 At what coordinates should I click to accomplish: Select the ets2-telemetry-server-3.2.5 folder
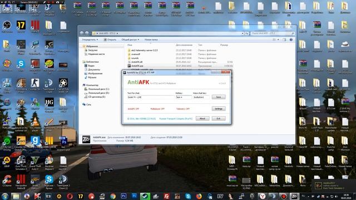pos(142,51)
